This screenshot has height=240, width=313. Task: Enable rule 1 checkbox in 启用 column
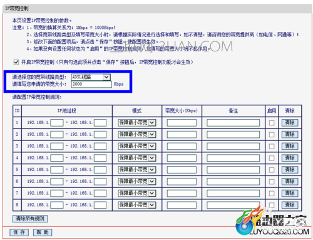click(x=272, y=123)
